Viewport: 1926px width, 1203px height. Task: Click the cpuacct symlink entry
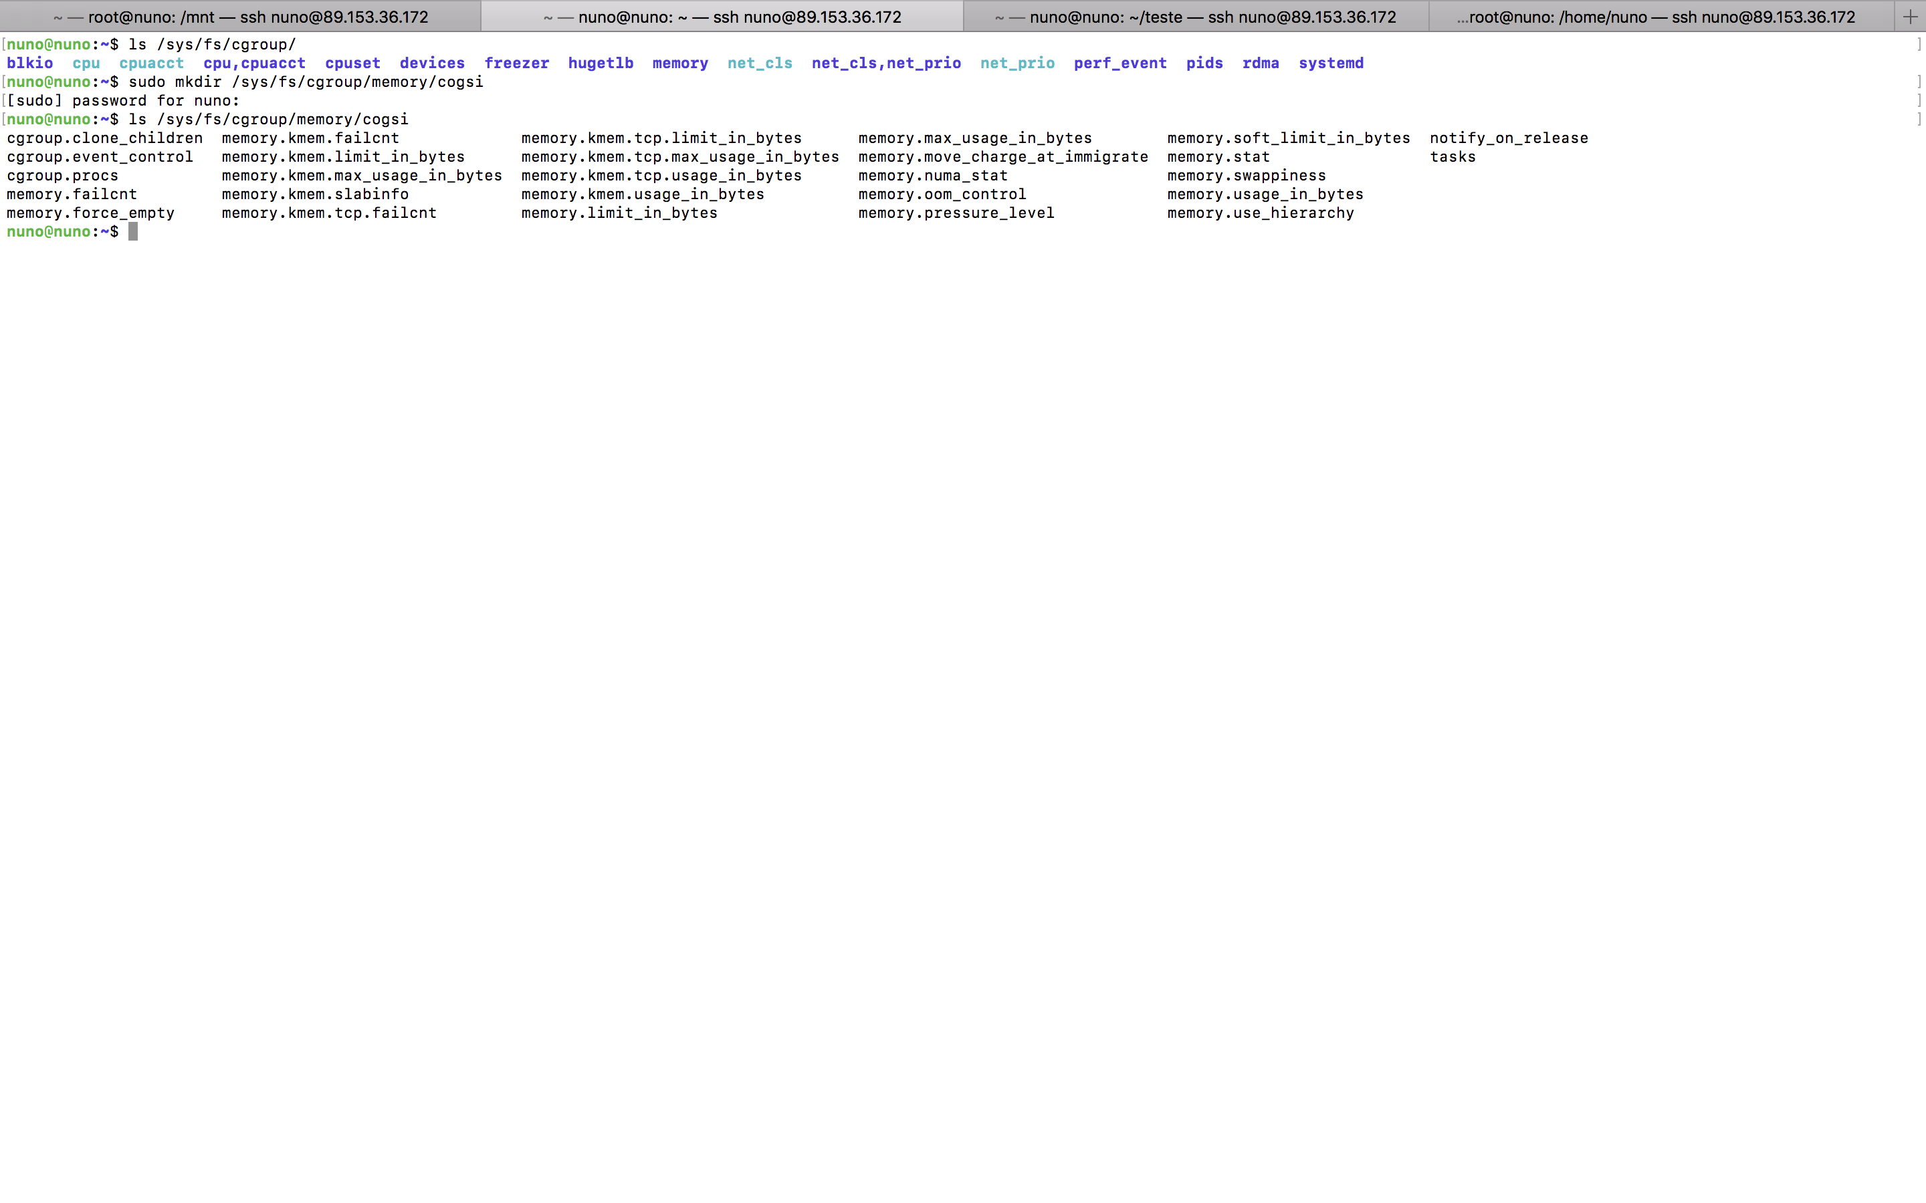click(152, 63)
